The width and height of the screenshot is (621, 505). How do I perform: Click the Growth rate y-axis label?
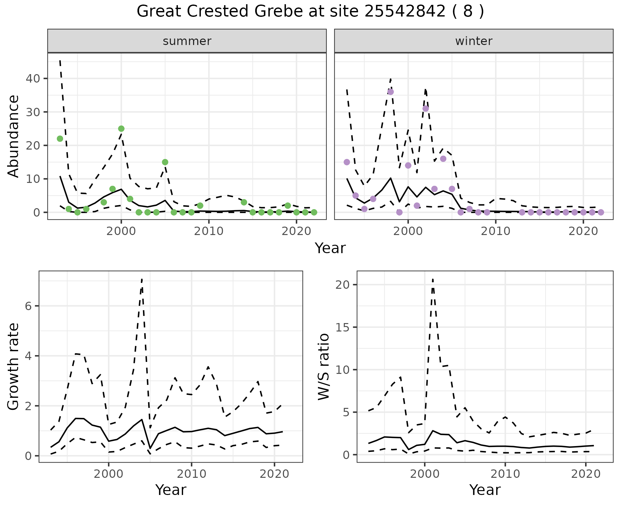[x=14, y=366]
